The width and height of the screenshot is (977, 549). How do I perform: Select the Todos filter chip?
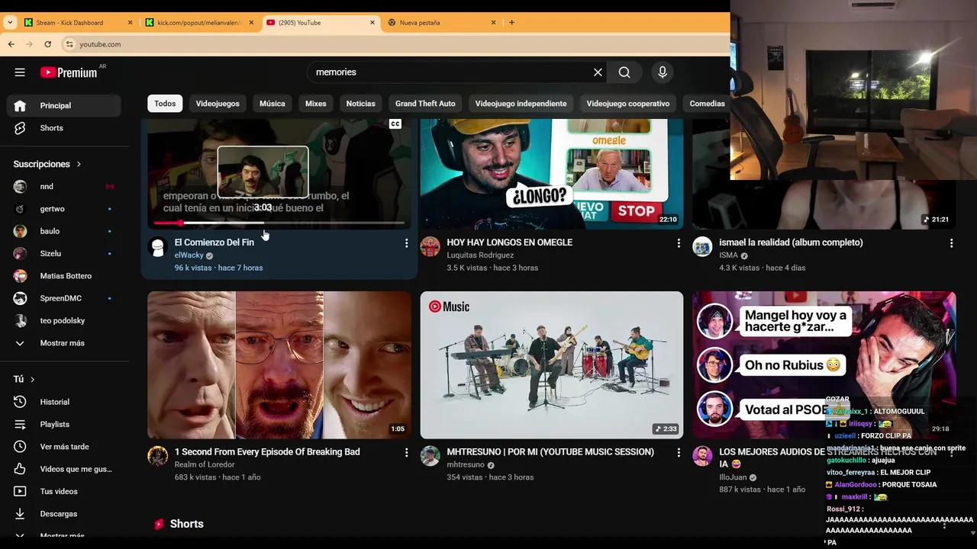[x=165, y=104]
